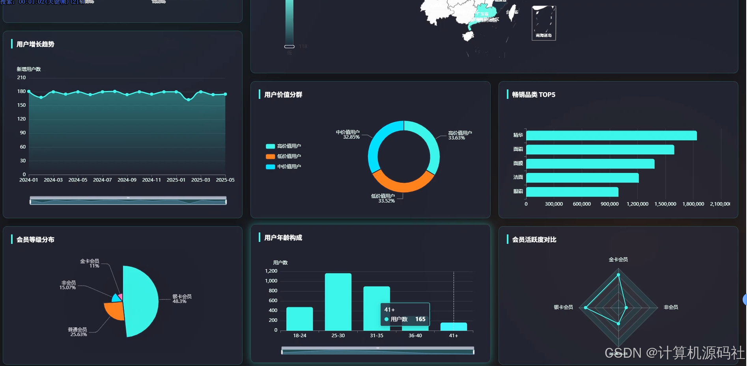Click the 银卡会员 radar data point
The width and height of the screenshot is (747, 366).
click(586, 308)
